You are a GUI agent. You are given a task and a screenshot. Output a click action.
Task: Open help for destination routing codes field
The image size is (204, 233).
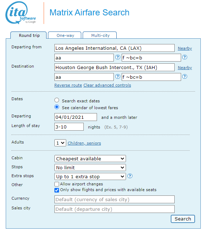click(x=118, y=77)
